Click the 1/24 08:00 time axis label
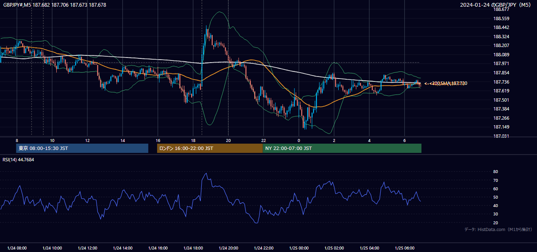 coord(17,248)
